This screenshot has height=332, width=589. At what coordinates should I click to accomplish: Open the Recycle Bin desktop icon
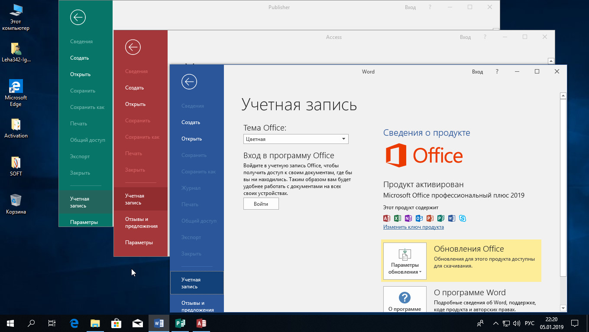[16, 204]
